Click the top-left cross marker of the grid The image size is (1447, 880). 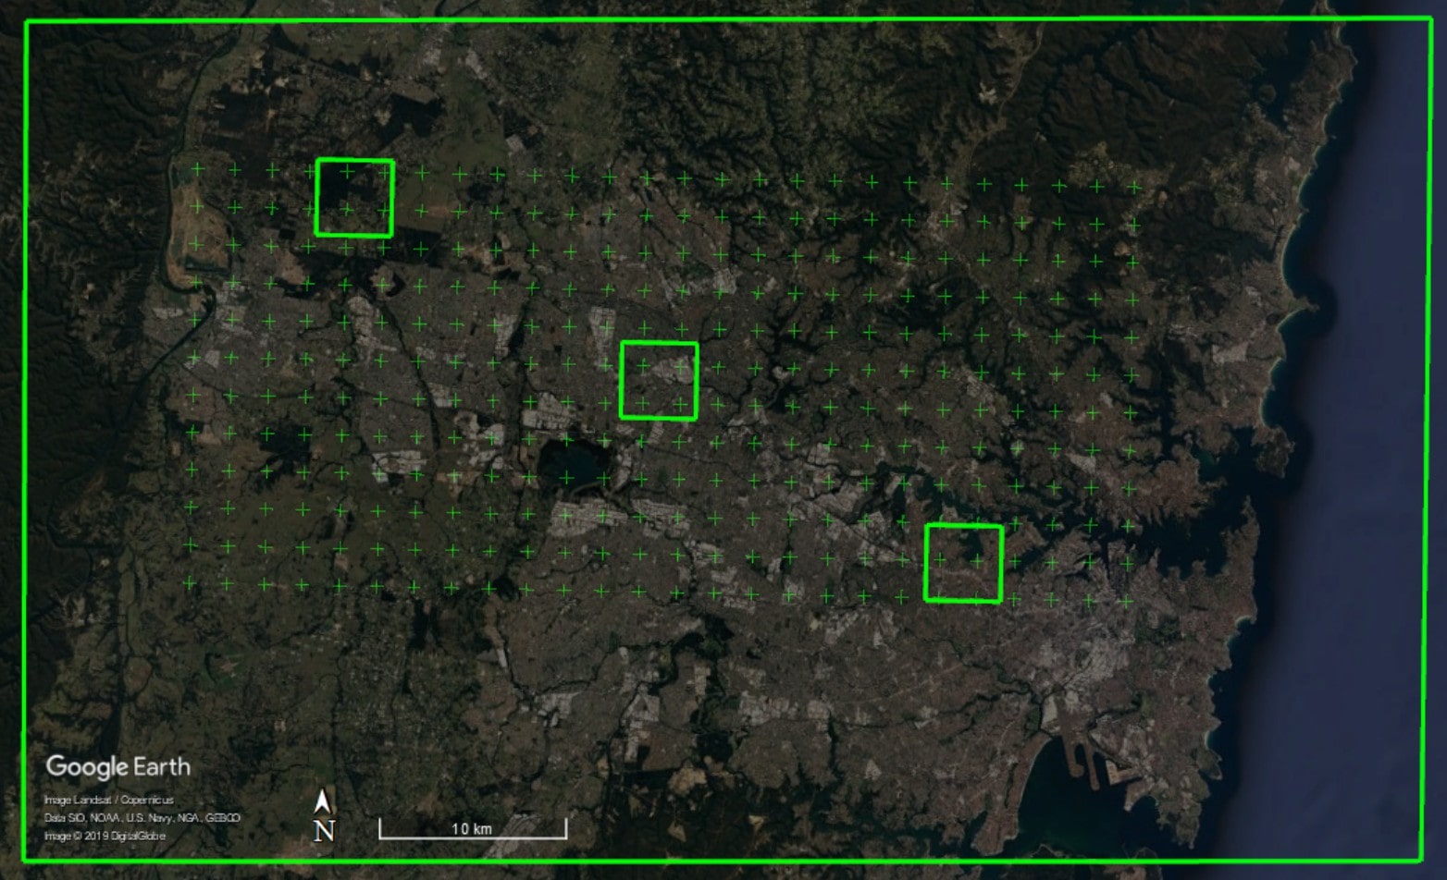click(x=197, y=169)
